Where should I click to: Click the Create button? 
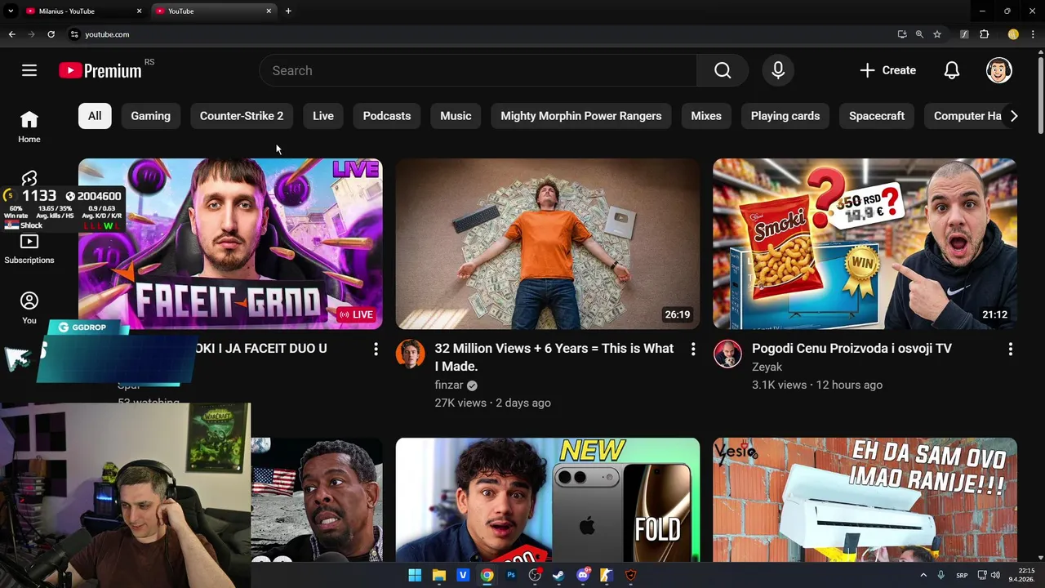(888, 70)
